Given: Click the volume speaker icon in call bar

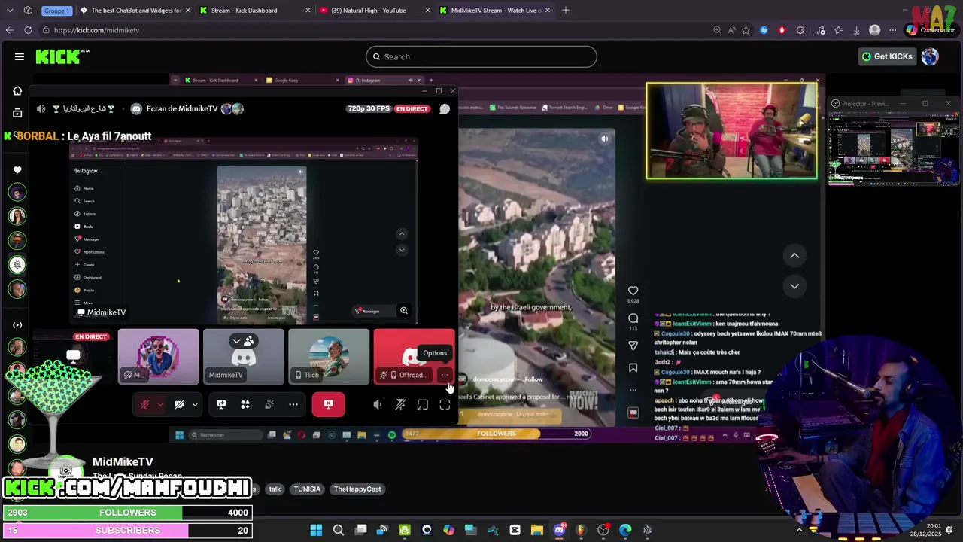Looking at the screenshot, I should 378,405.
